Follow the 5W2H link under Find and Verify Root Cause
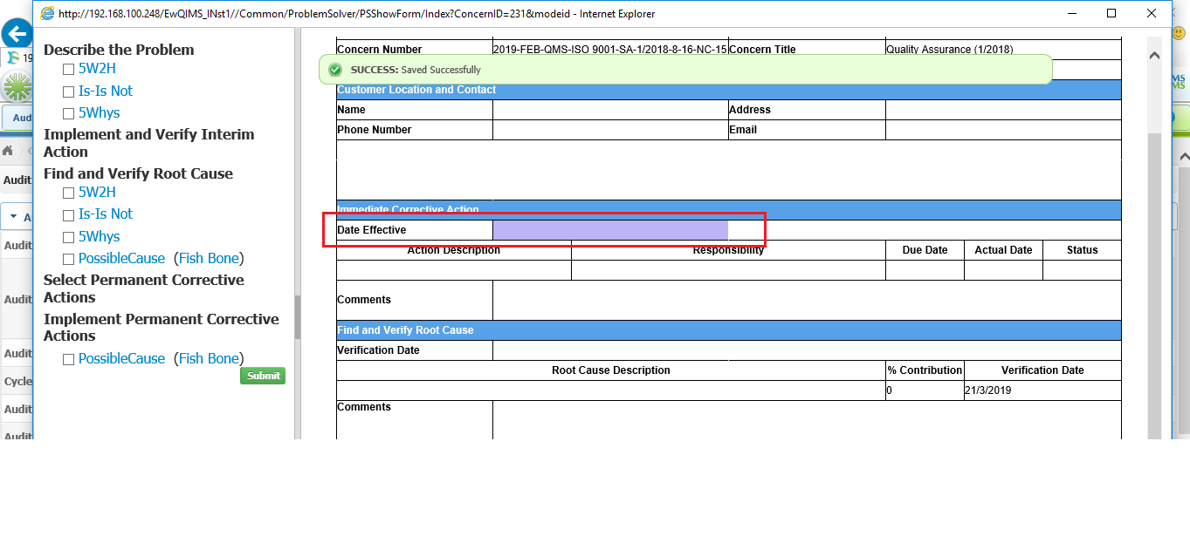The width and height of the screenshot is (1190, 543). (97, 192)
